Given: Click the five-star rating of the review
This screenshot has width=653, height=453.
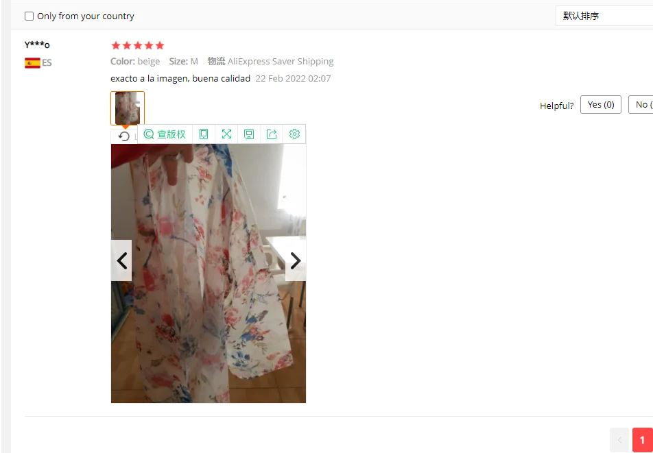Looking at the screenshot, I should [138, 45].
